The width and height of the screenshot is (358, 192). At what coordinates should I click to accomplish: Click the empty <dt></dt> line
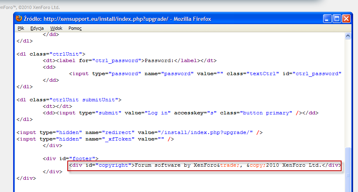click(x=57, y=106)
